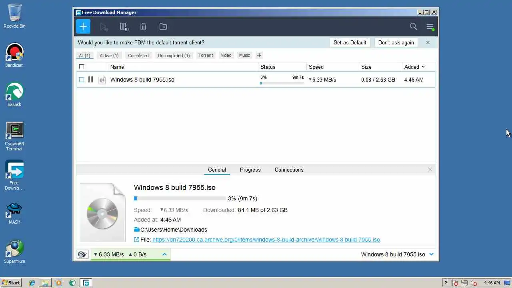
Task: Toggle snail mode speed limiter icon
Action: [x=82, y=254]
